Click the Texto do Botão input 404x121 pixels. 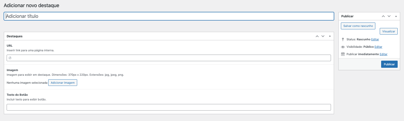click(x=169, y=107)
